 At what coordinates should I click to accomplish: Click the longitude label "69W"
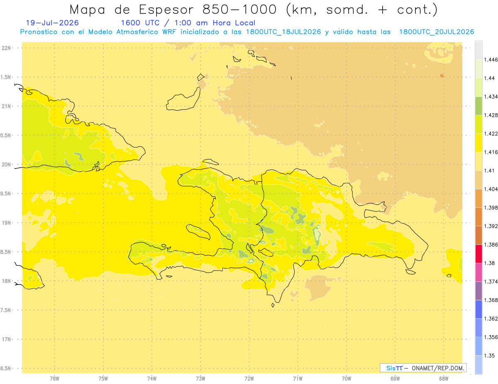[x=395, y=379]
